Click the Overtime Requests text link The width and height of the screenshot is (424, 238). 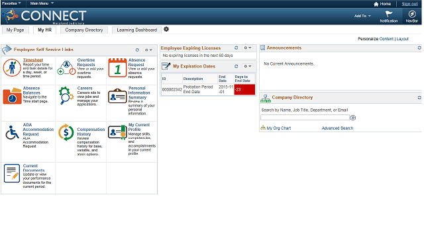tap(86, 62)
